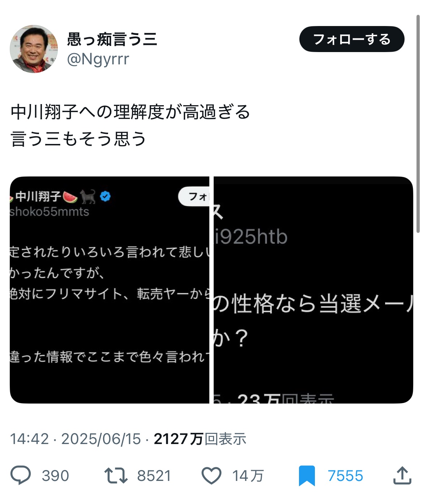Open the @Ngyrrr handle link
This screenshot has height=499, width=423.
click(x=98, y=59)
